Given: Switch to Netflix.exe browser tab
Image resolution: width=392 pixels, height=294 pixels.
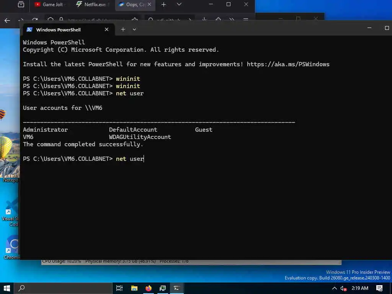Looking at the screenshot, I should [x=93, y=5].
